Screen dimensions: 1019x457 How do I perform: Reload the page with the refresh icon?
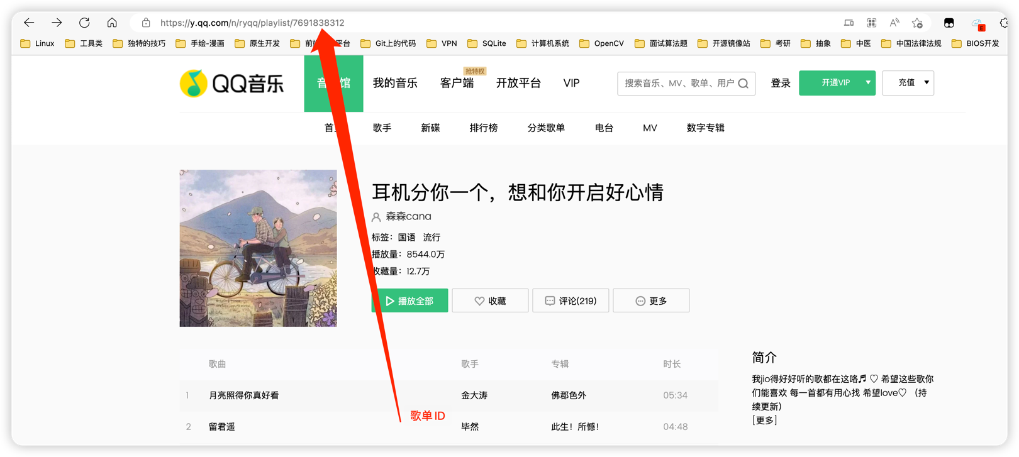(x=84, y=23)
